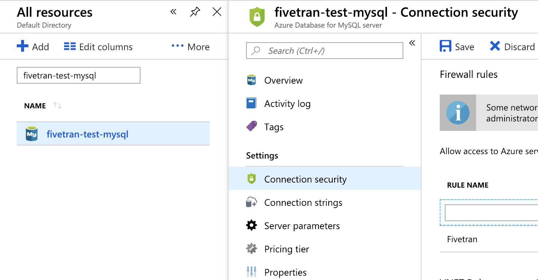Select the Fivetran firewall rule row
538x280 pixels.
(x=489, y=239)
